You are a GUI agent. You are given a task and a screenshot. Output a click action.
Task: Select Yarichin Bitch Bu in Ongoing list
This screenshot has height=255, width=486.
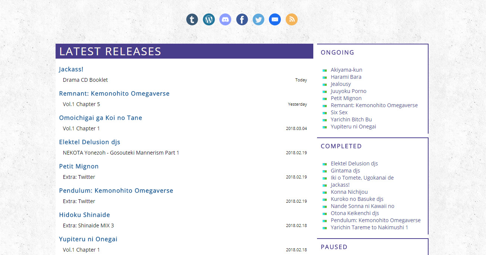(351, 119)
